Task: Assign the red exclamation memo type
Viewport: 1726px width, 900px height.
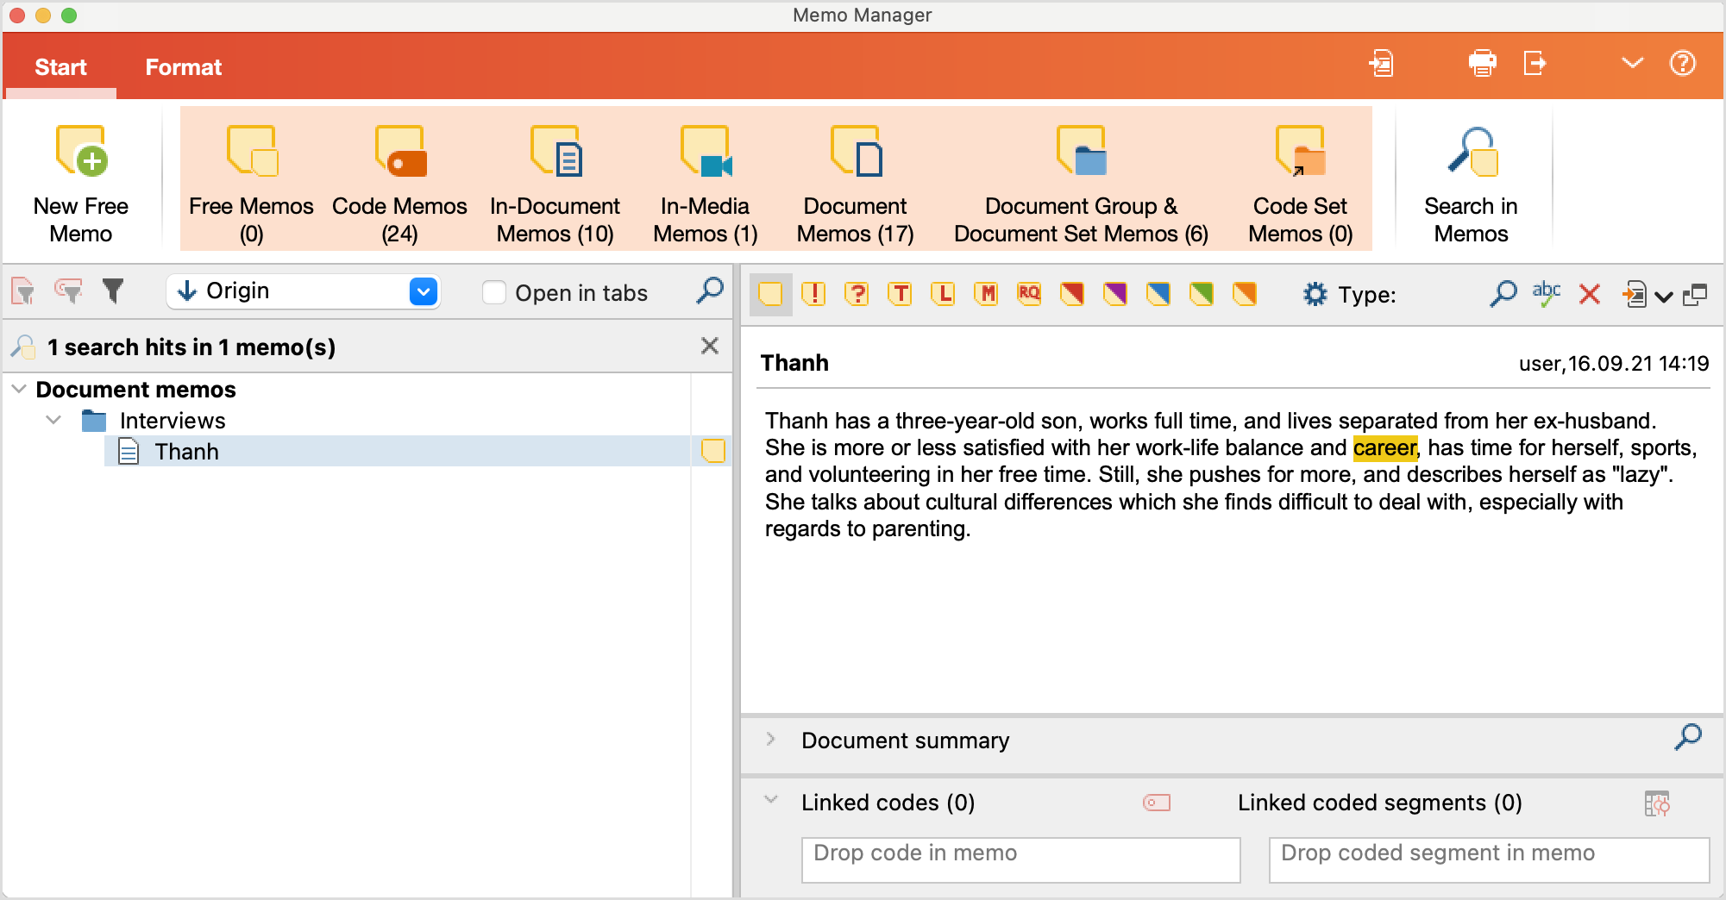Action: click(x=813, y=294)
